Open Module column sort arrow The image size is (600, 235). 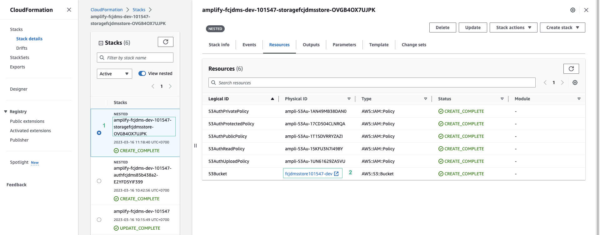579,99
